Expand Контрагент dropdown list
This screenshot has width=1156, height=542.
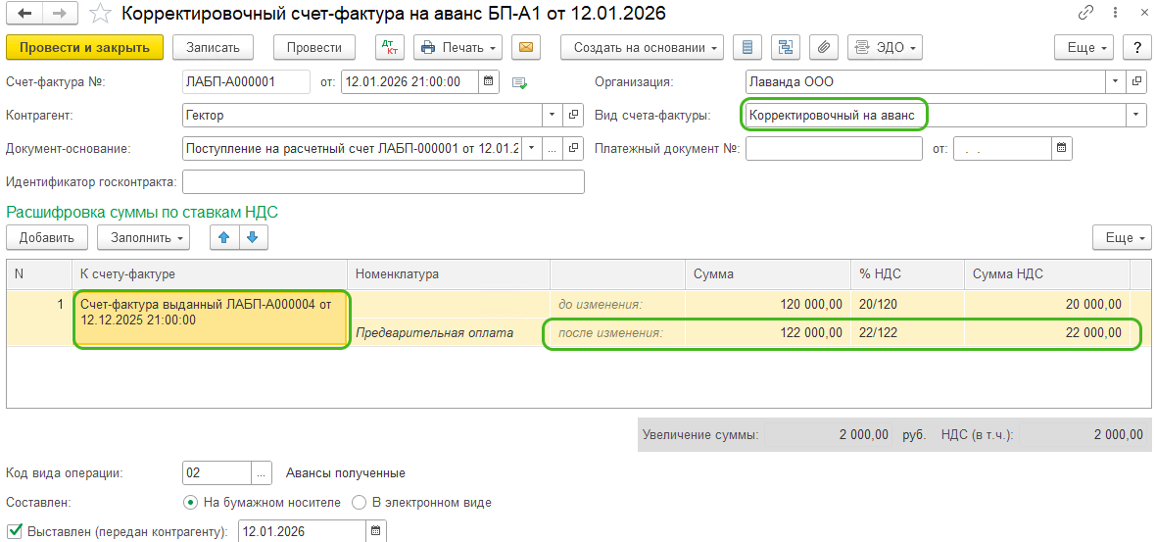tap(553, 116)
